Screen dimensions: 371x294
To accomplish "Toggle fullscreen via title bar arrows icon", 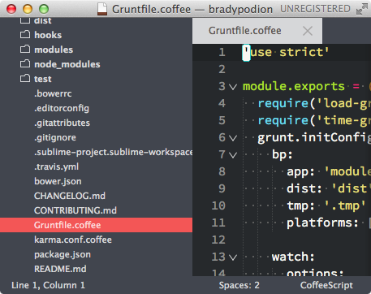I will 362,9.
